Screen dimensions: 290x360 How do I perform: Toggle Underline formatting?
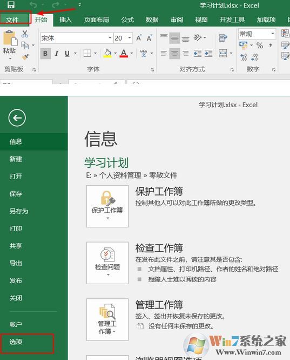tap(67, 54)
